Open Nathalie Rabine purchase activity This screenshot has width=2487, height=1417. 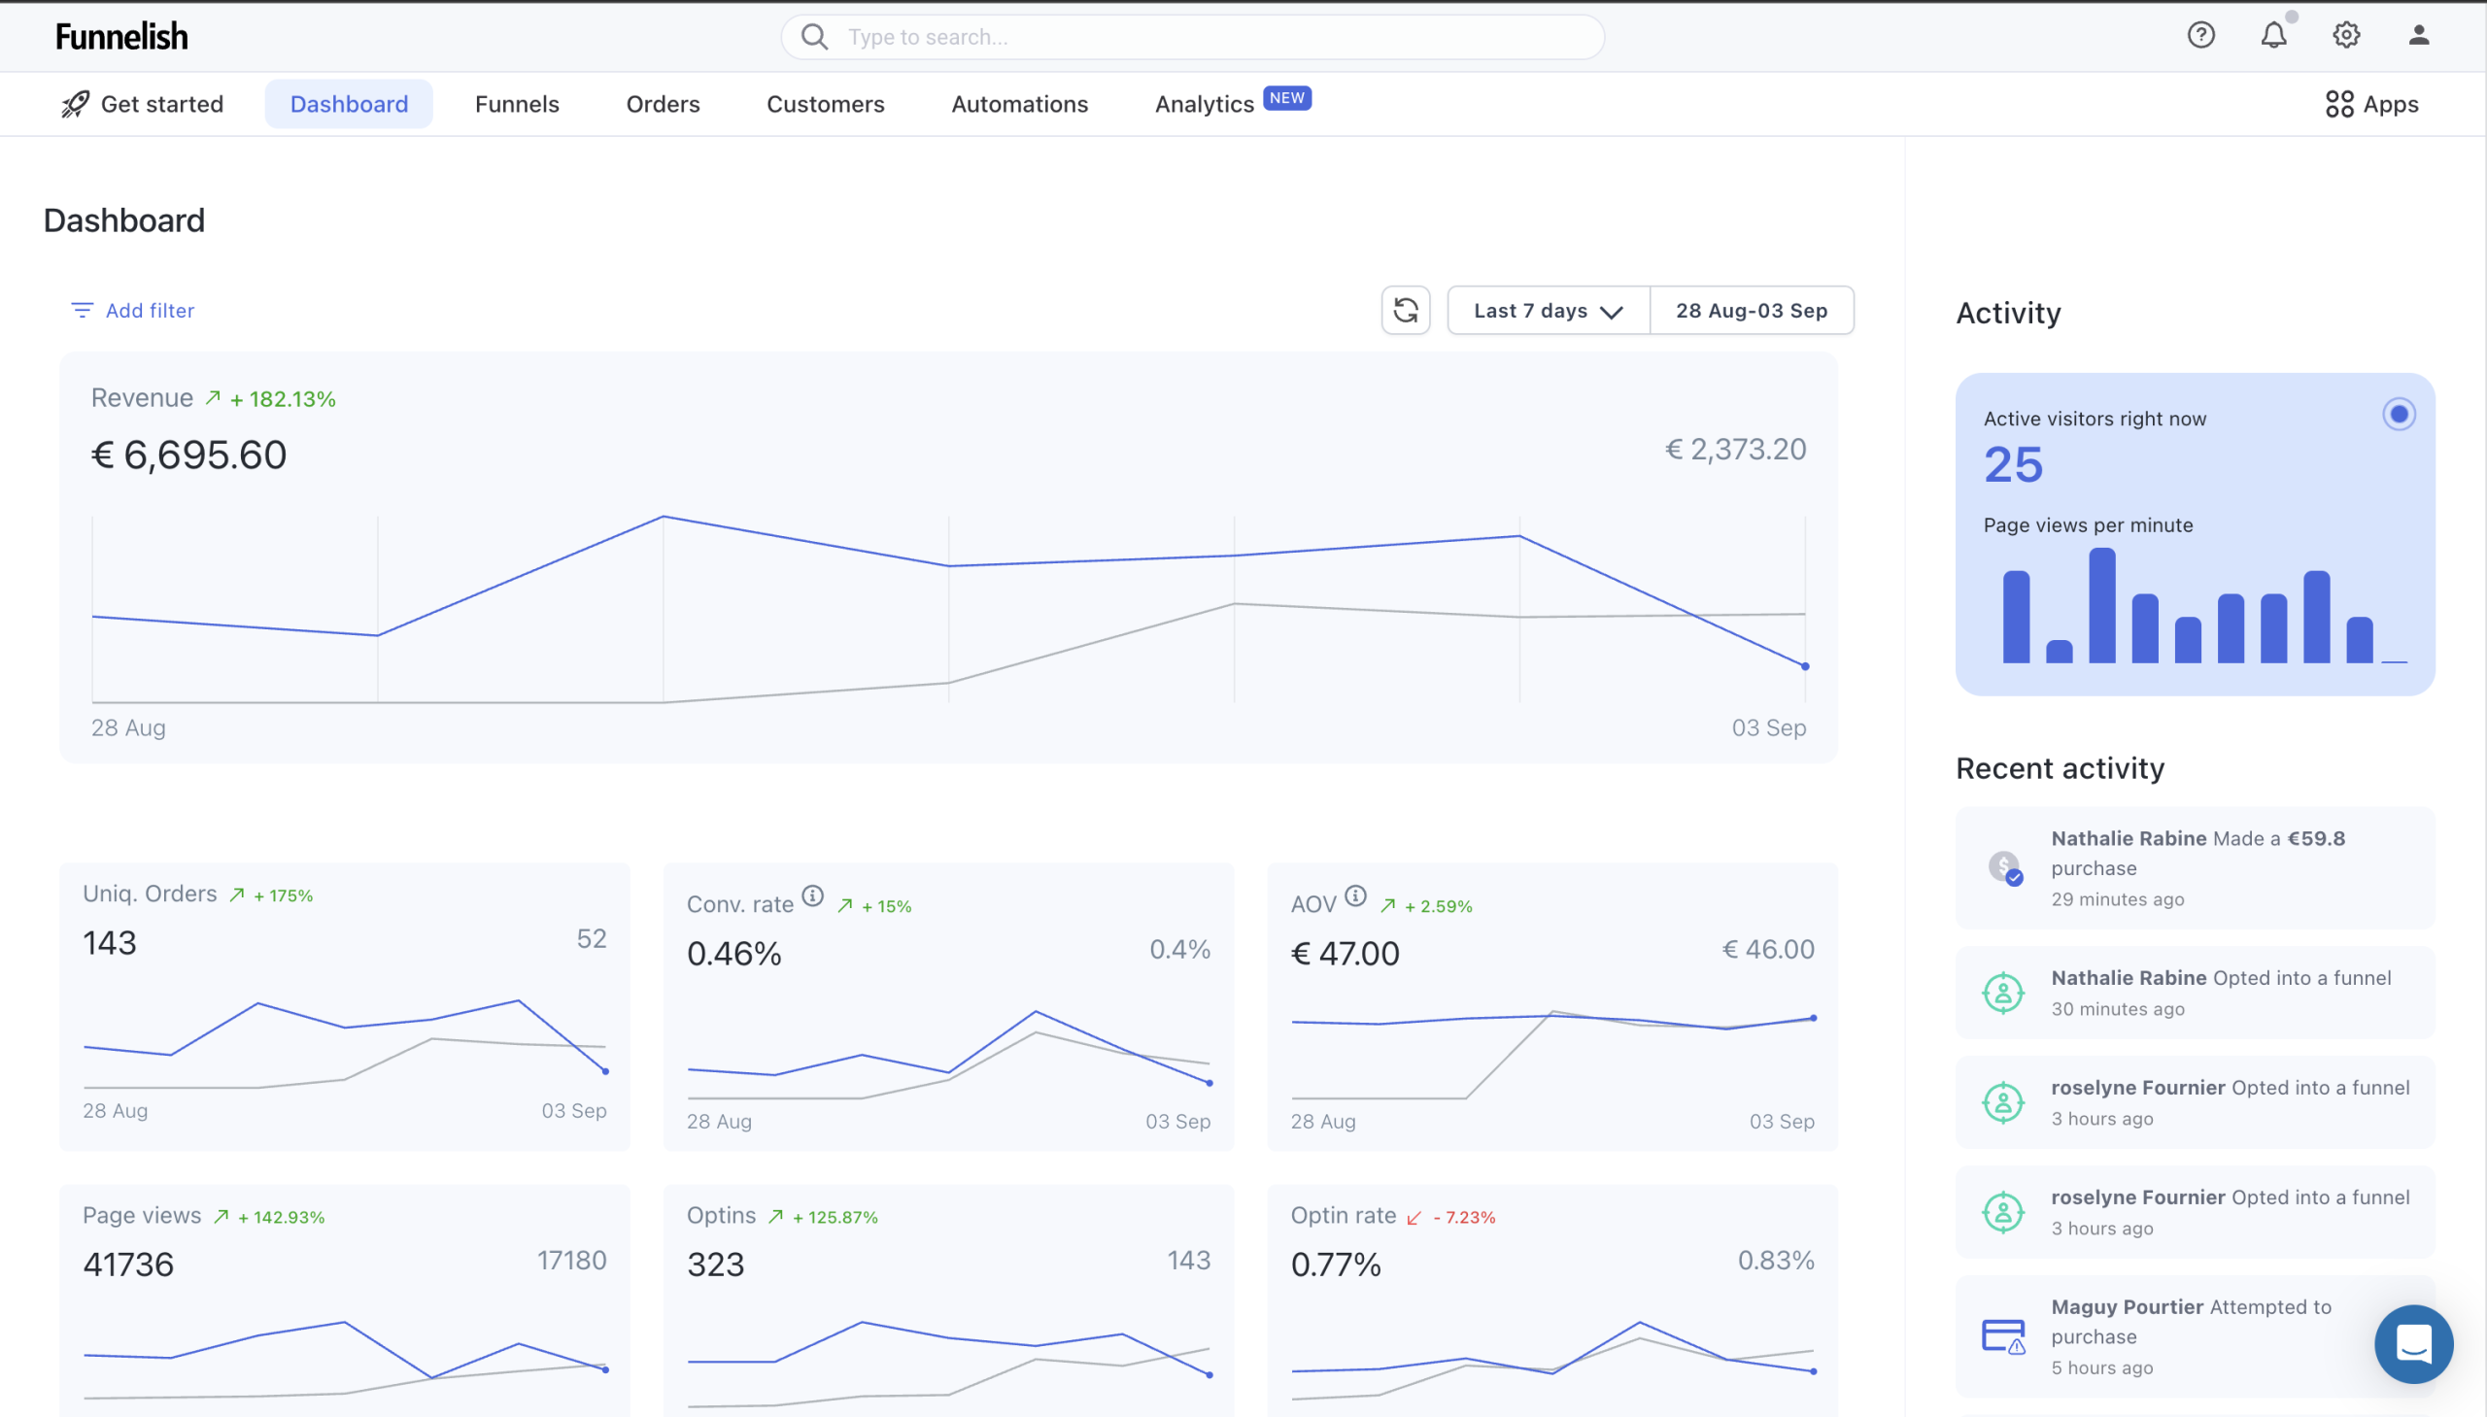(x=2194, y=867)
